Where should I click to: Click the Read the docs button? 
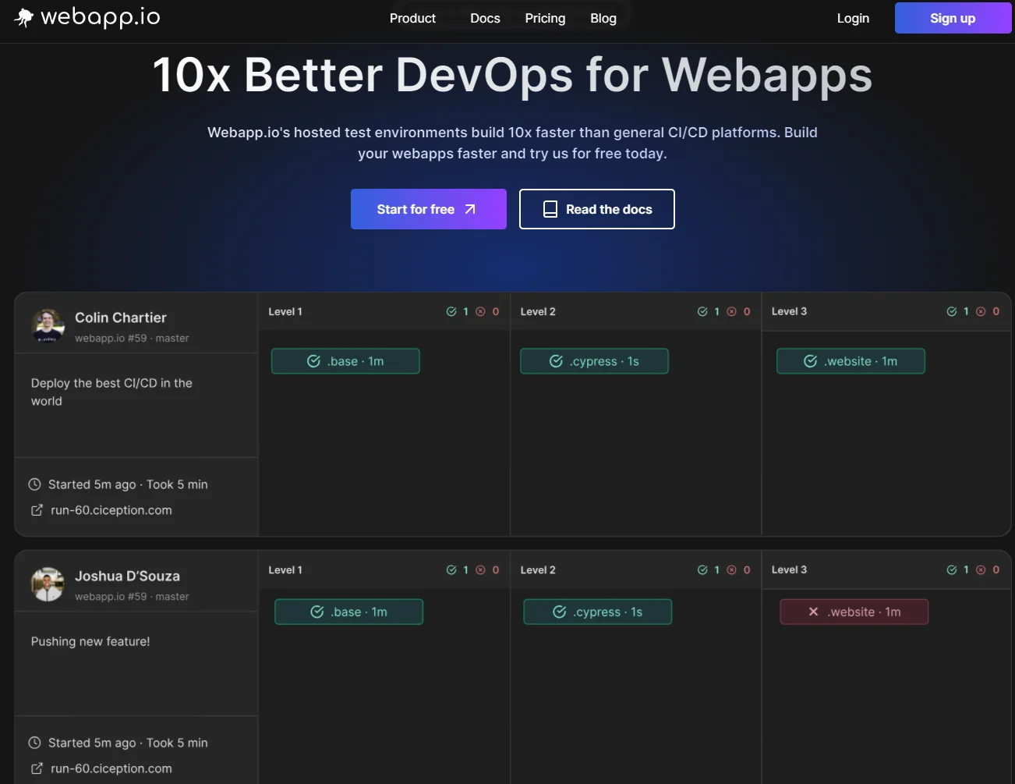click(597, 209)
